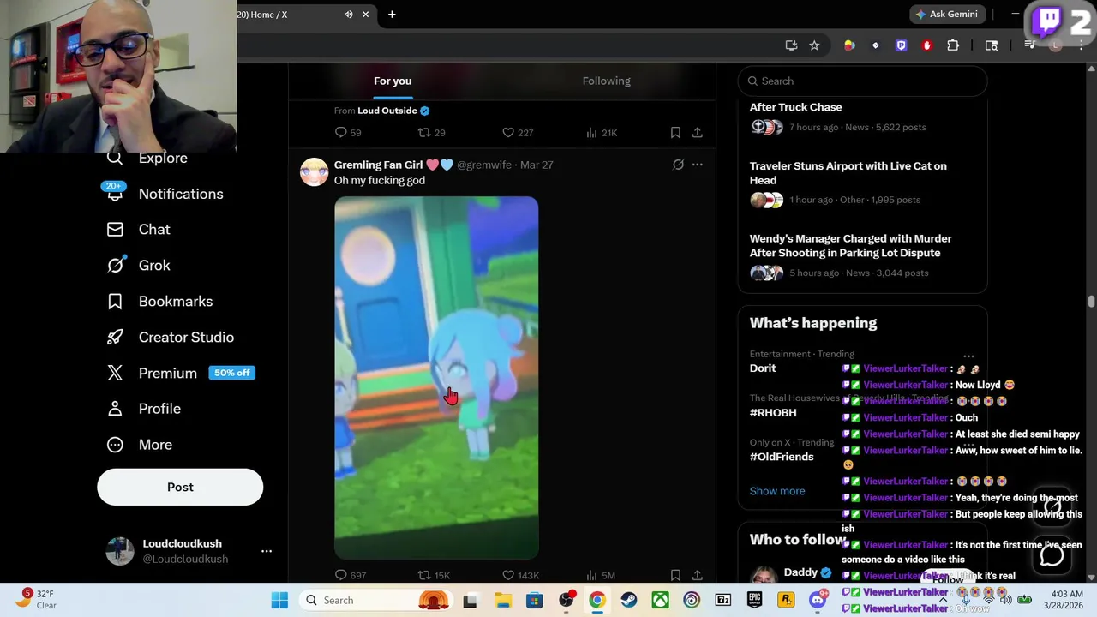Screen dimensions: 1097x617
Task: Open Creator Studio in the sidebar
Action: (170, 338)
